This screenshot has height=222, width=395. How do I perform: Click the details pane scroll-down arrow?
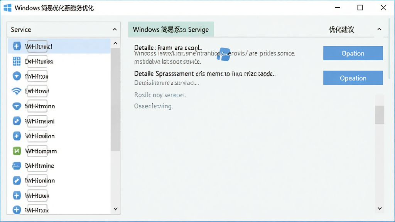tap(380, 209)
